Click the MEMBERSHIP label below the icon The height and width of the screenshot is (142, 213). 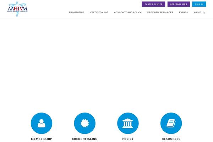42,139
